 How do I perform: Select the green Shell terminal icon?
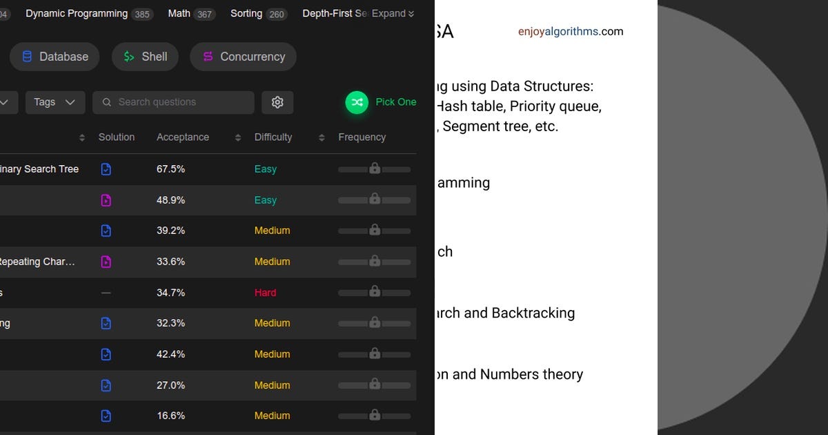tap(128, 57)
